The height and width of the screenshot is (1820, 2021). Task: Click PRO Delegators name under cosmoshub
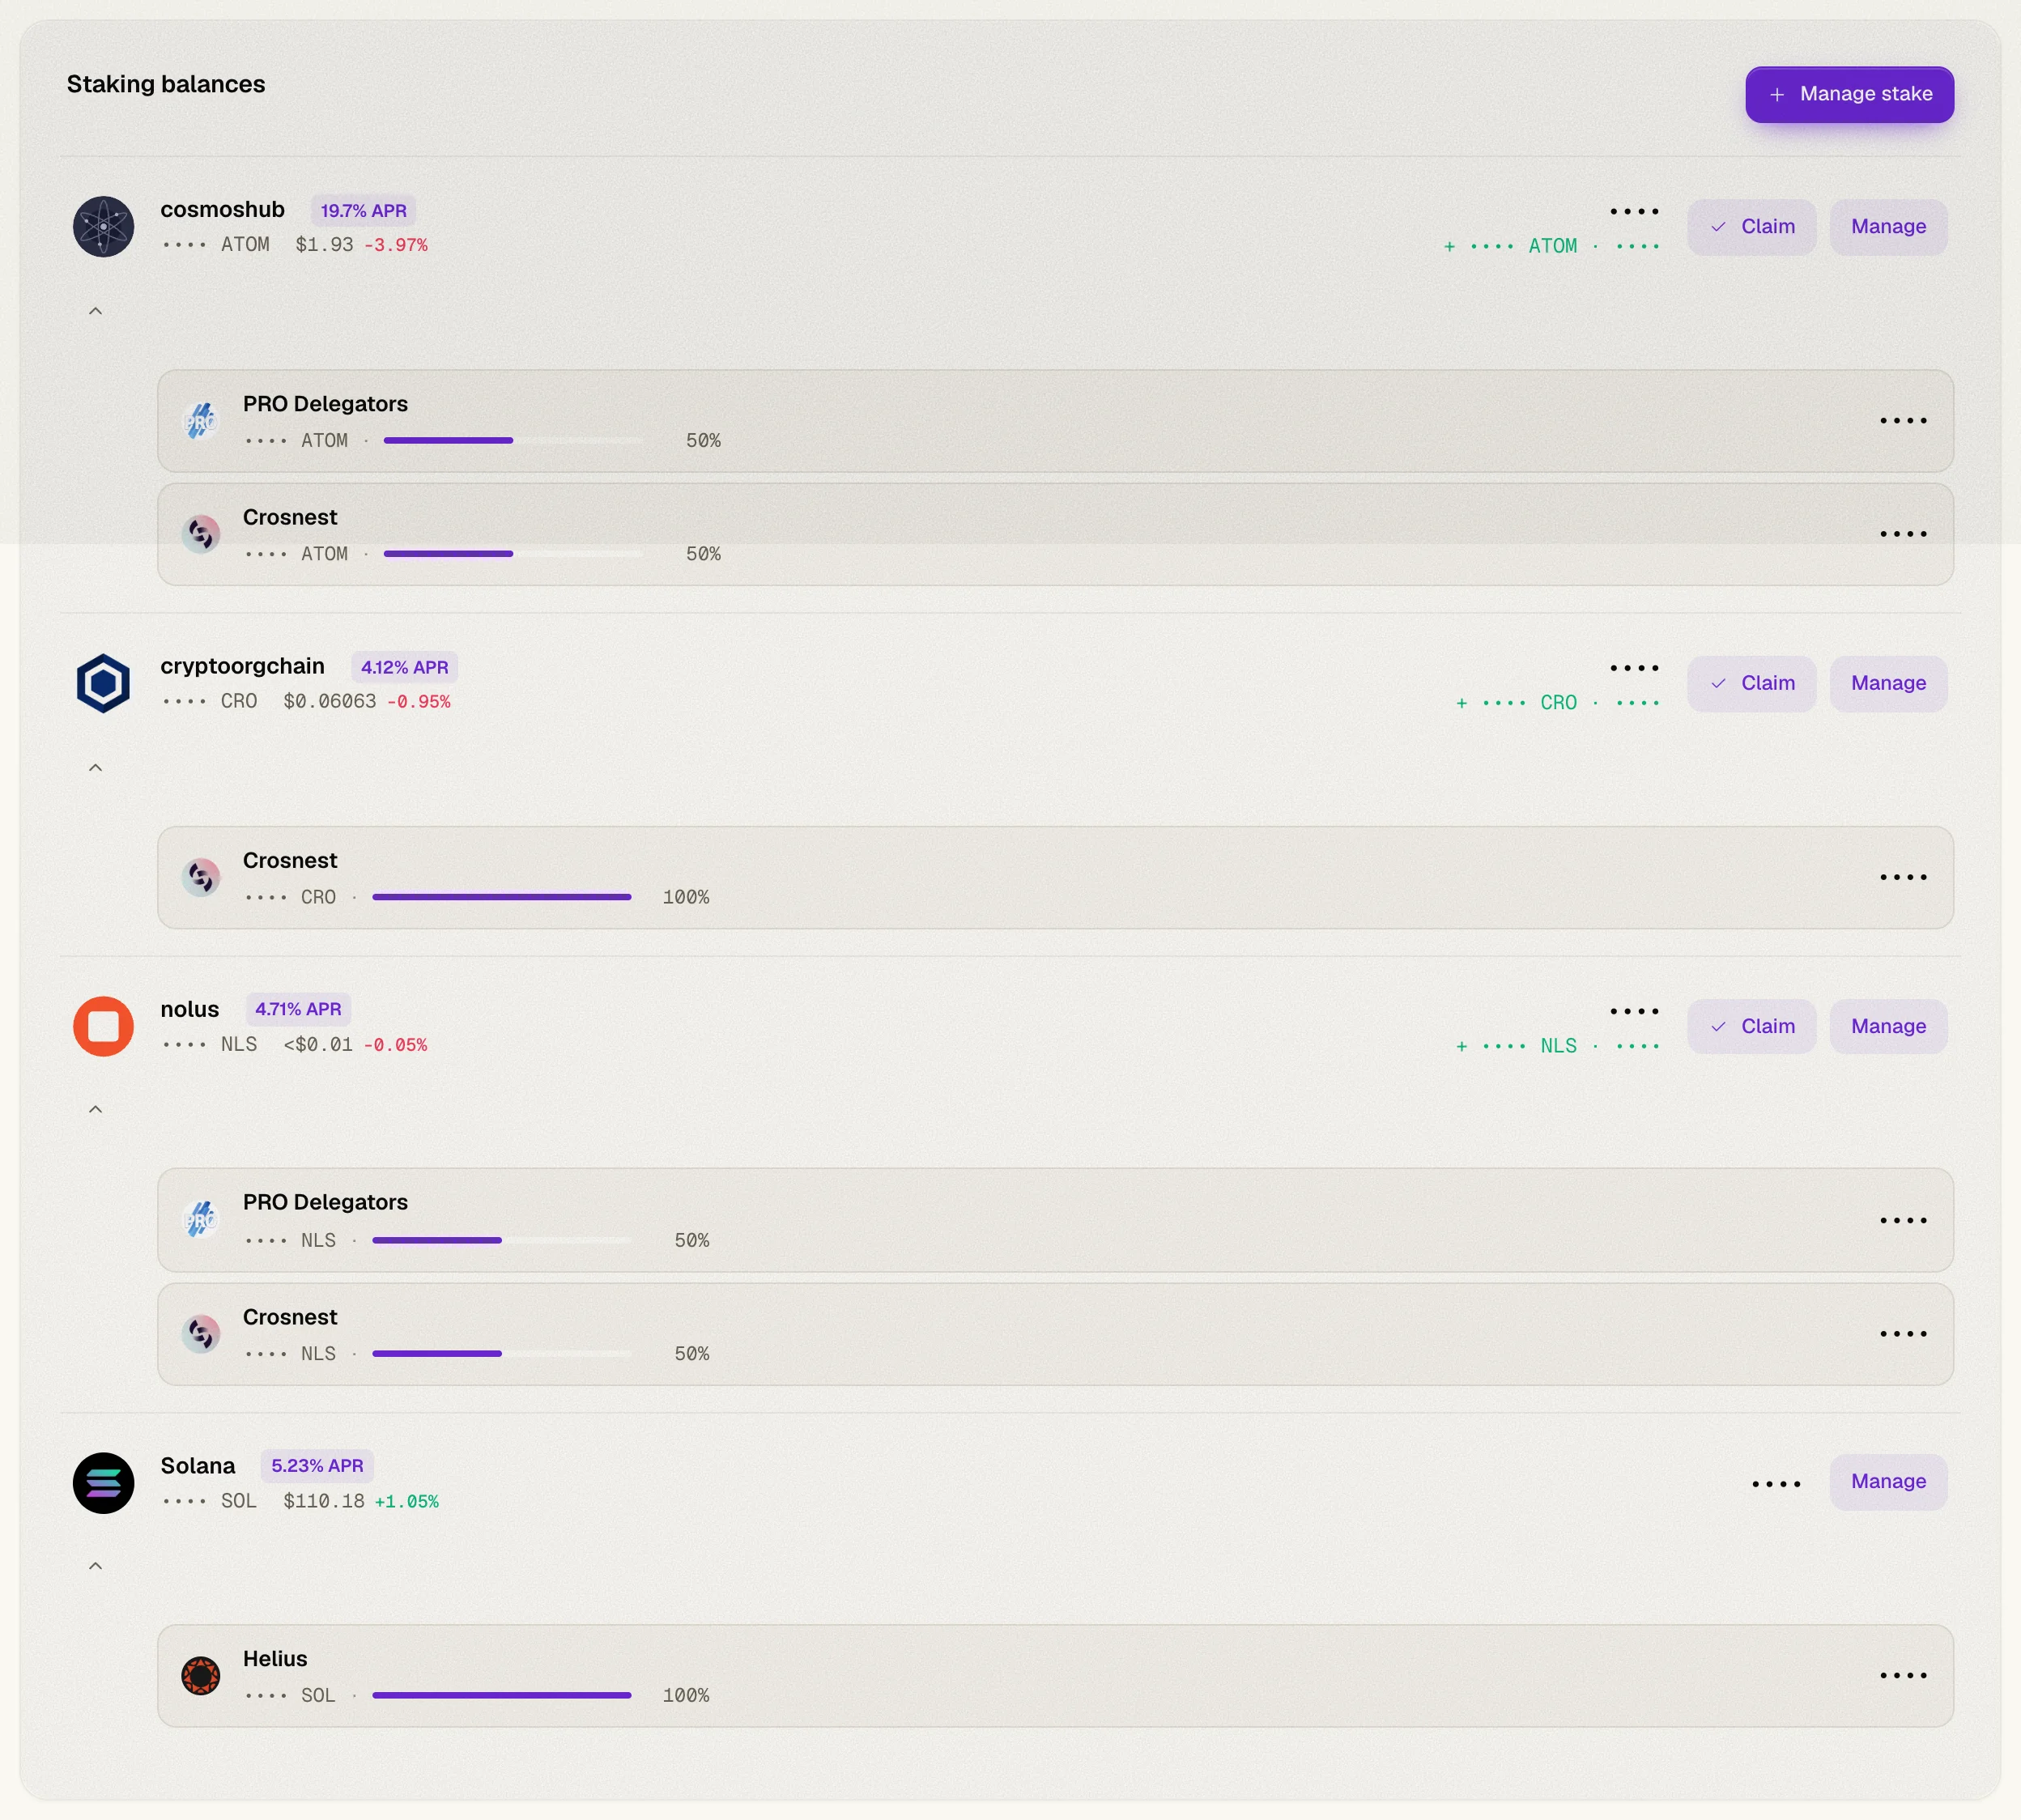coord(325,404)
